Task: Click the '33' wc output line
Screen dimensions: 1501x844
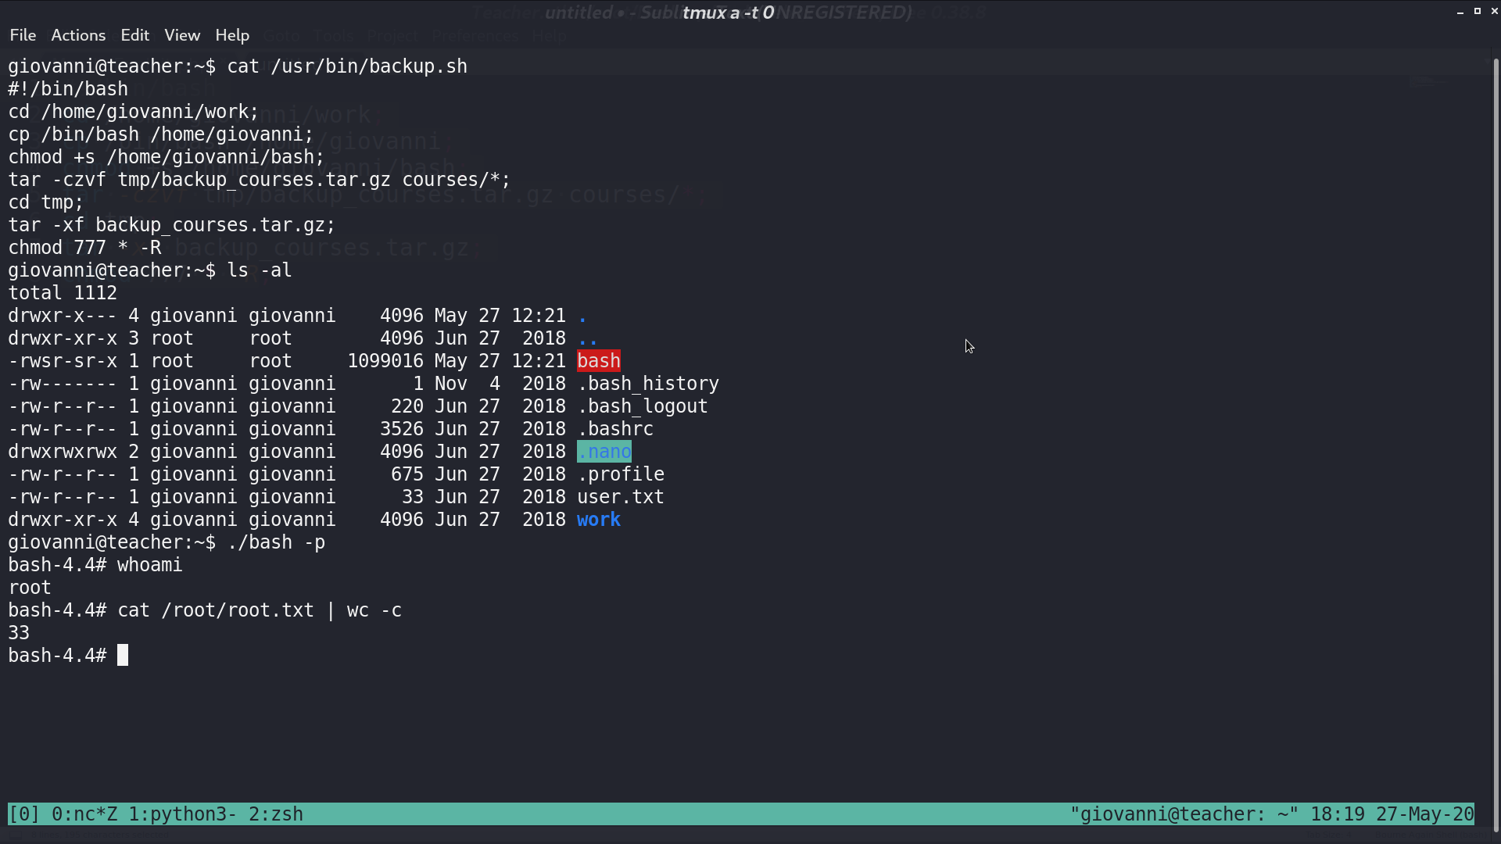Action: click(x=19, y=633)
